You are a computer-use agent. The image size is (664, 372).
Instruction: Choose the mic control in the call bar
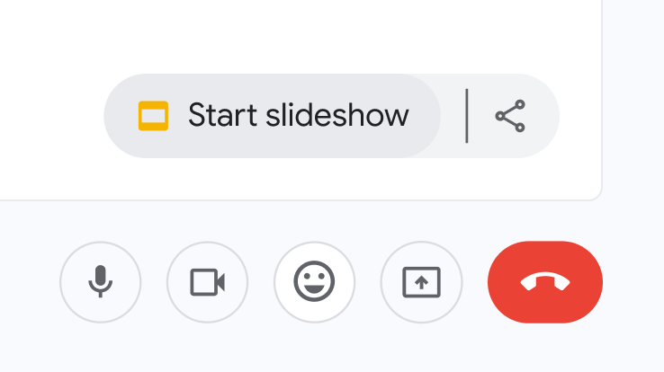100,282
